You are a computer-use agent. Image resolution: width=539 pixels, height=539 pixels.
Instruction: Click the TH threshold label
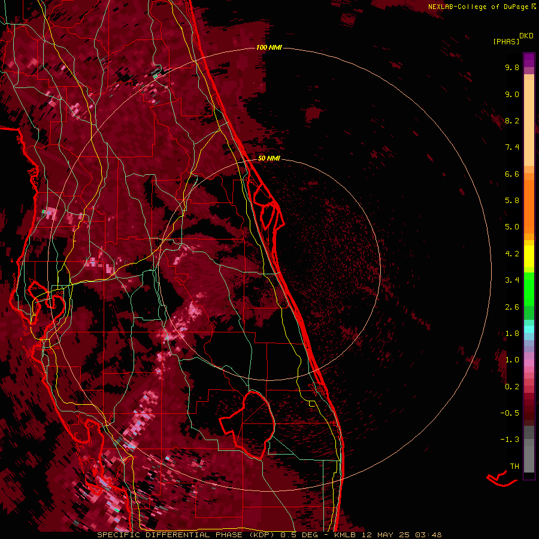point(514,467)
